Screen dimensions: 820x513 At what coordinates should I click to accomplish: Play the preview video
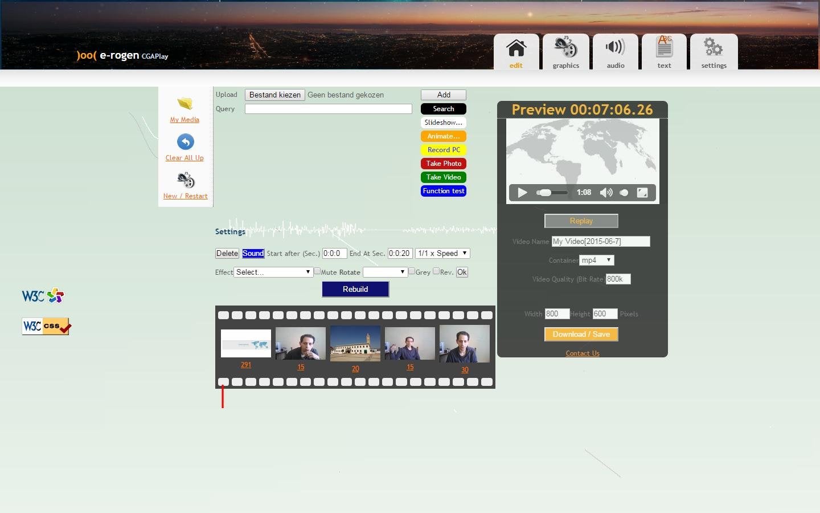(x=522, y=193)
